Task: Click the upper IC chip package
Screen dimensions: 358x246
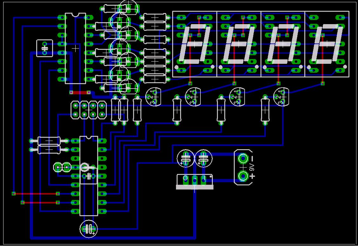Action: point(75,48)
